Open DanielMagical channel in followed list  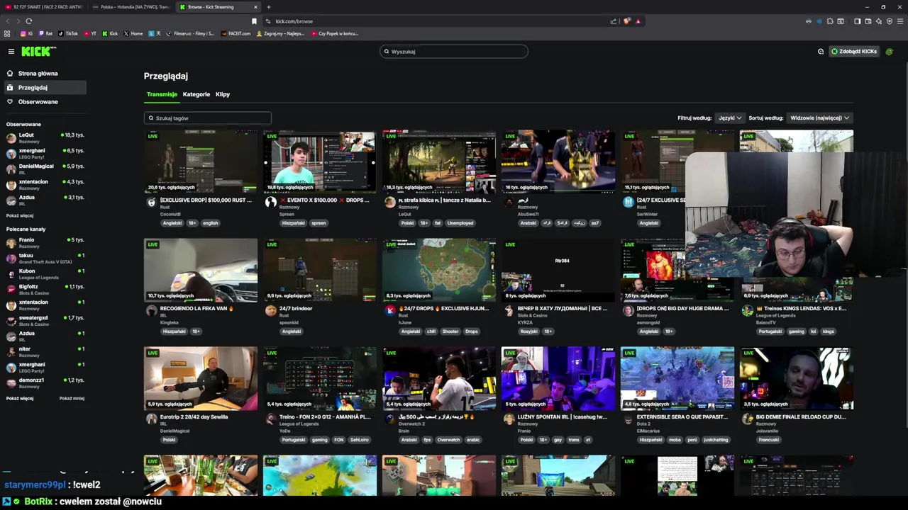pyautogui.click(x=45, y=169)
